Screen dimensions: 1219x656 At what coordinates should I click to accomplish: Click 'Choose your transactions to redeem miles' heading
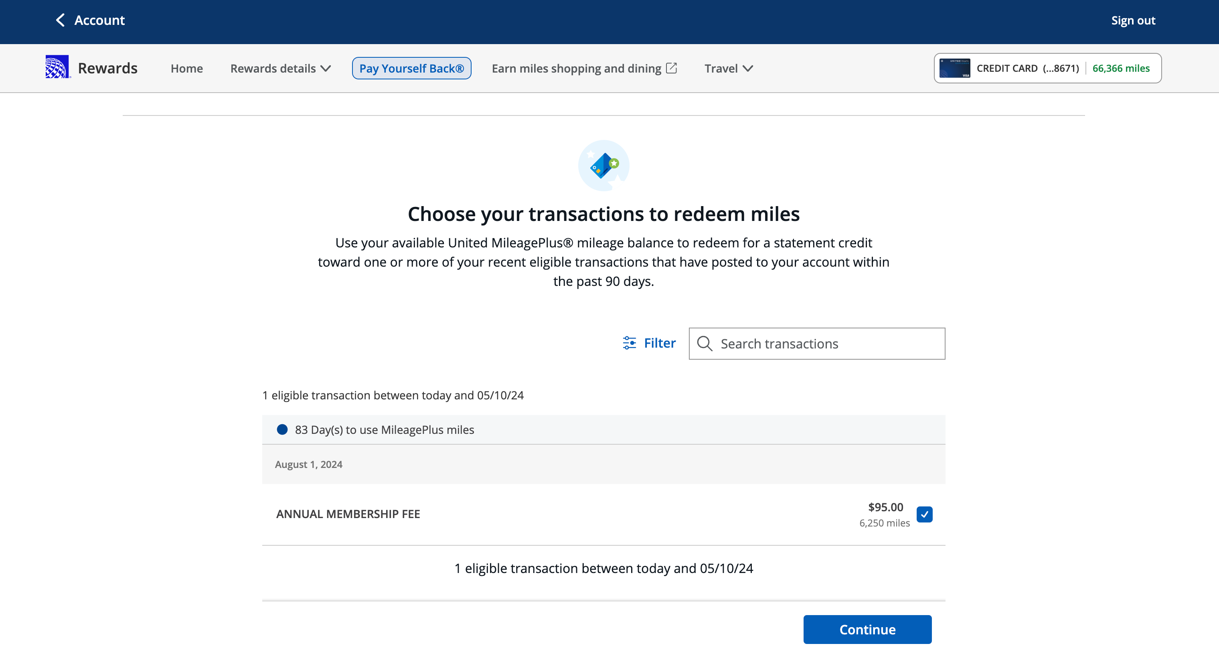[x=603, y=214]
